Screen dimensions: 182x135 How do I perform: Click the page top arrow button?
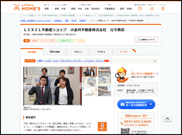point(167,119)
